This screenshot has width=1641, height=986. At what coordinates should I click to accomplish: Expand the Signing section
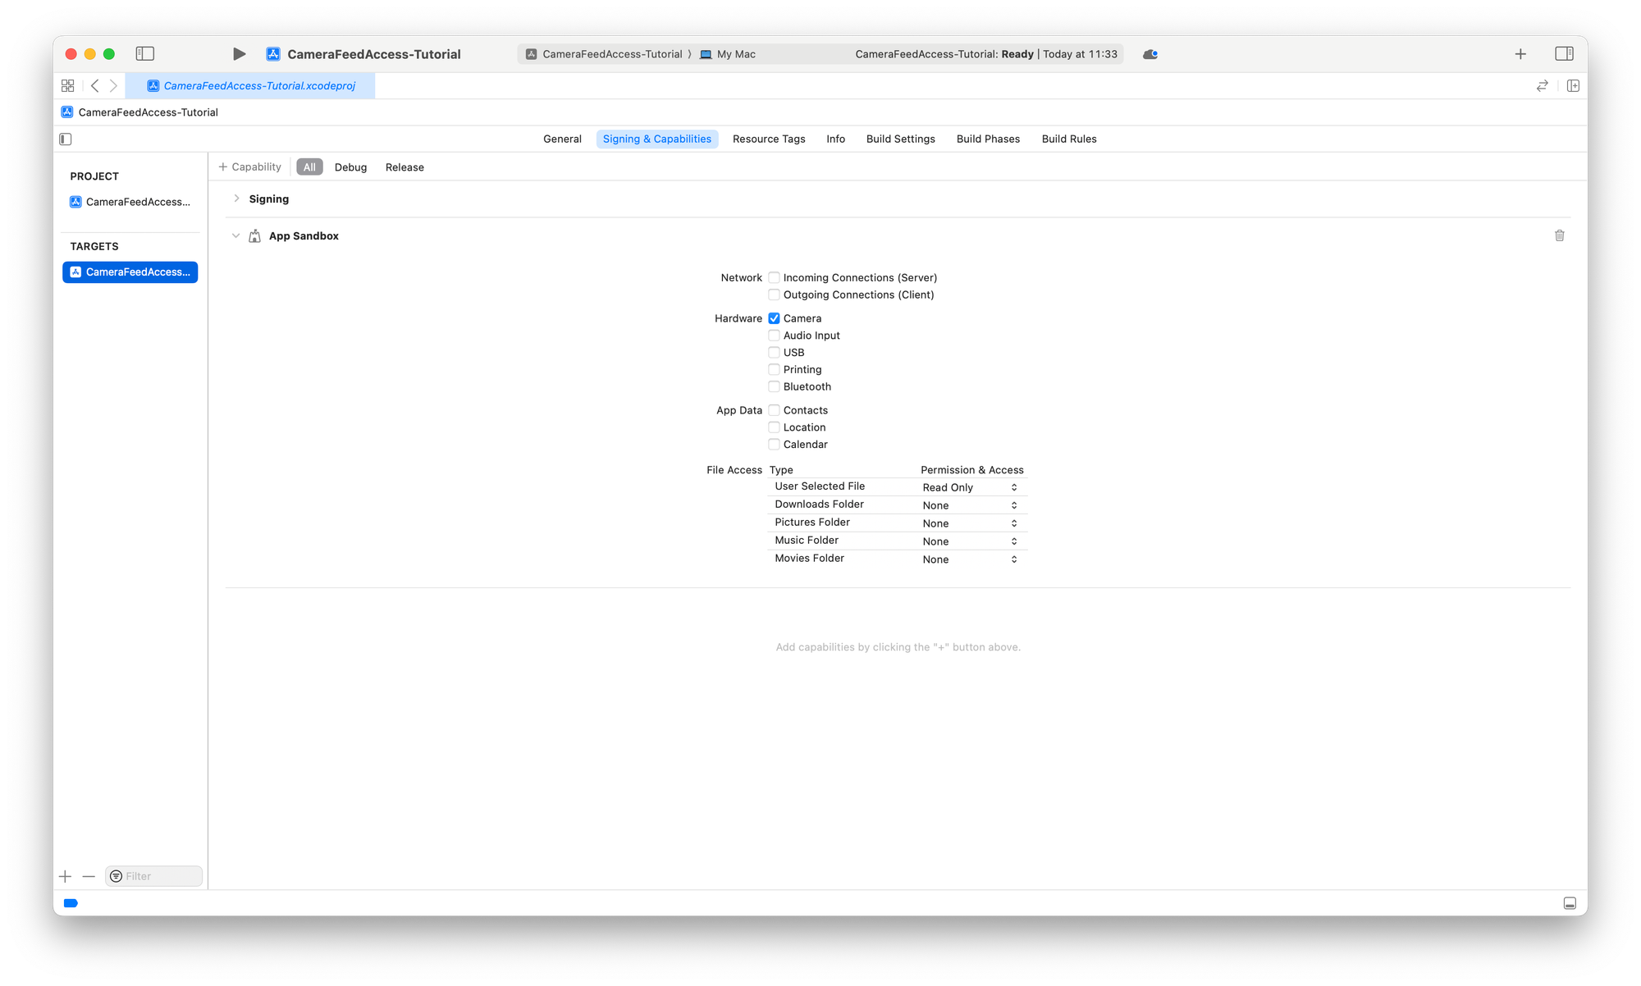(x=236, y=199)
